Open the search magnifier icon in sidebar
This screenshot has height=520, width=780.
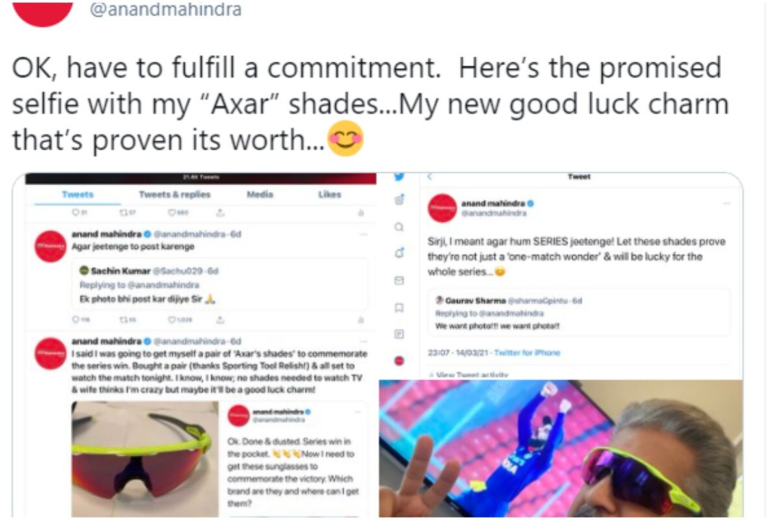(399, 227)
